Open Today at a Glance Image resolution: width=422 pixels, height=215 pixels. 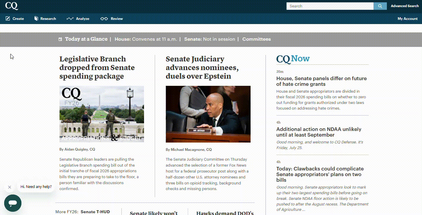[86, 39]
